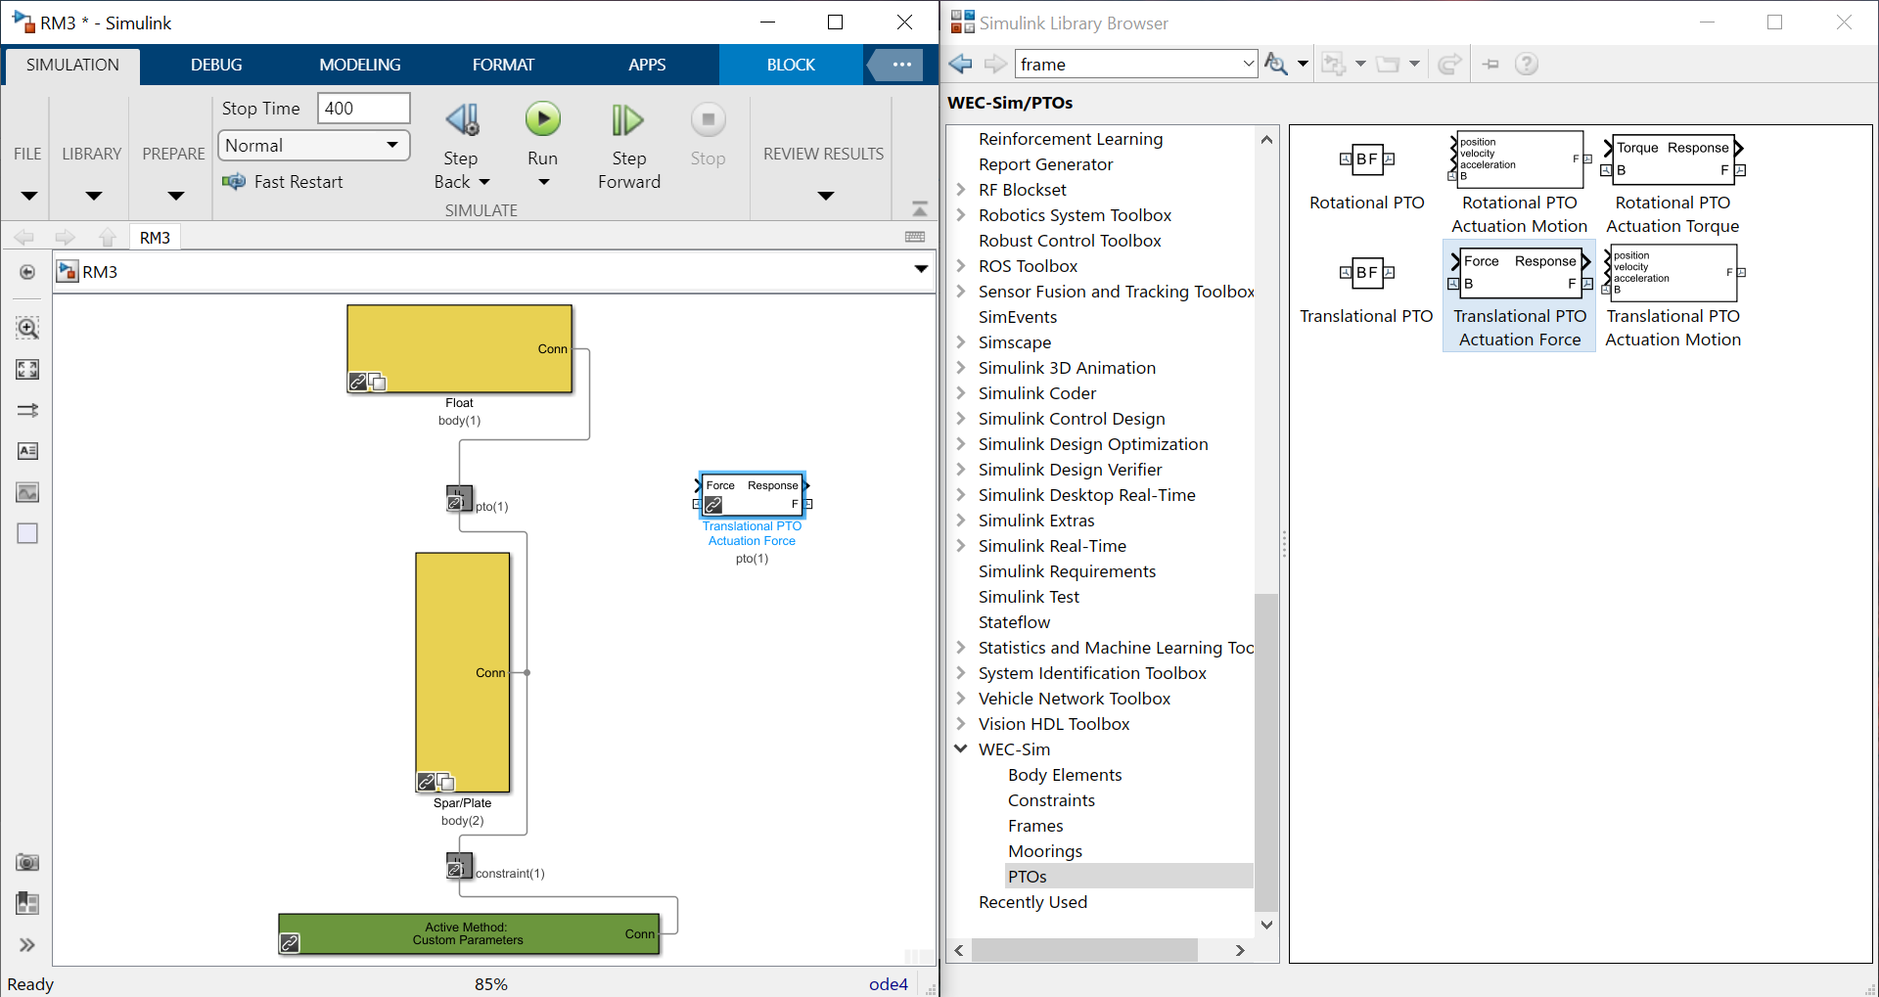
Task: Go forward in Library Browser
Action: click(x=996, y=64)
